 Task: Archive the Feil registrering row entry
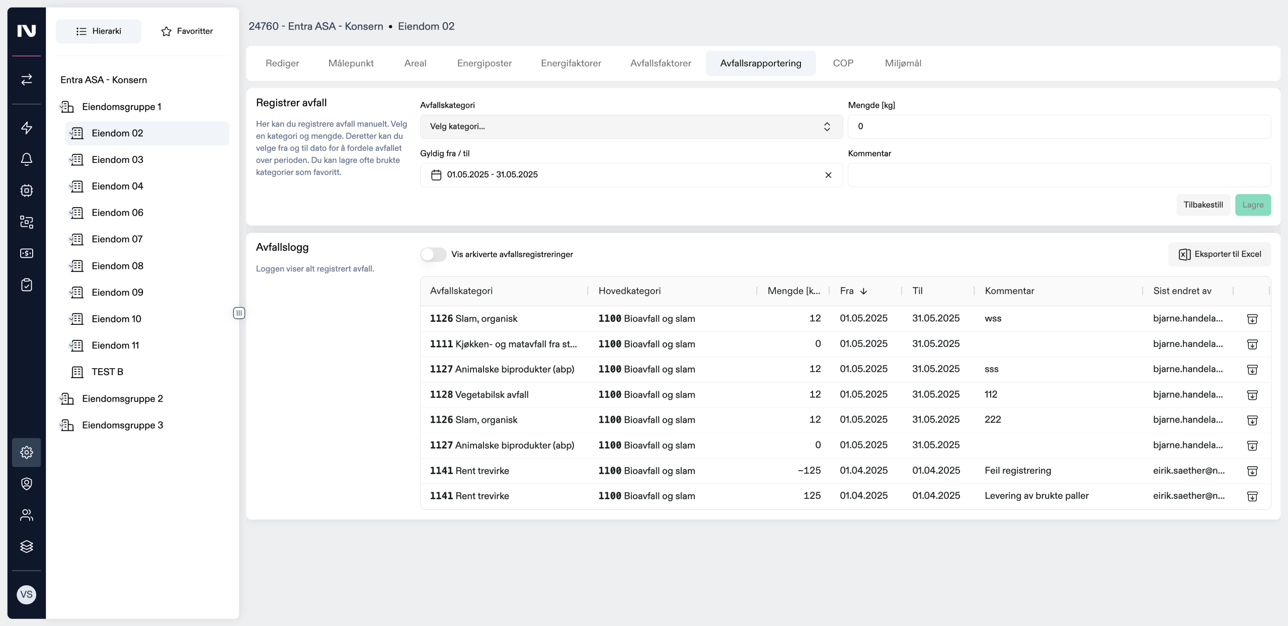point(1252,471)
